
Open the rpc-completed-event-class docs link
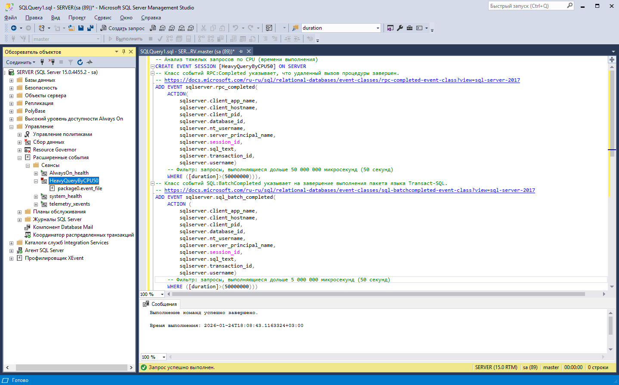click(x=342, y=80)
